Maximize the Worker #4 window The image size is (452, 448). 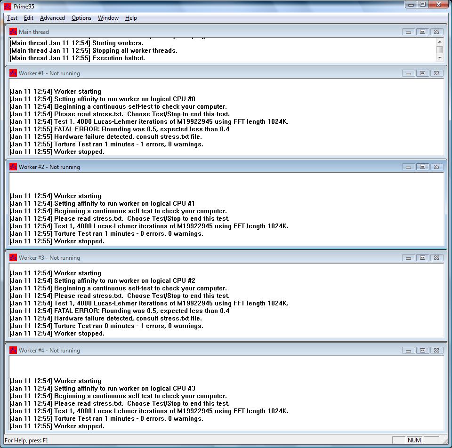point(423,351)
